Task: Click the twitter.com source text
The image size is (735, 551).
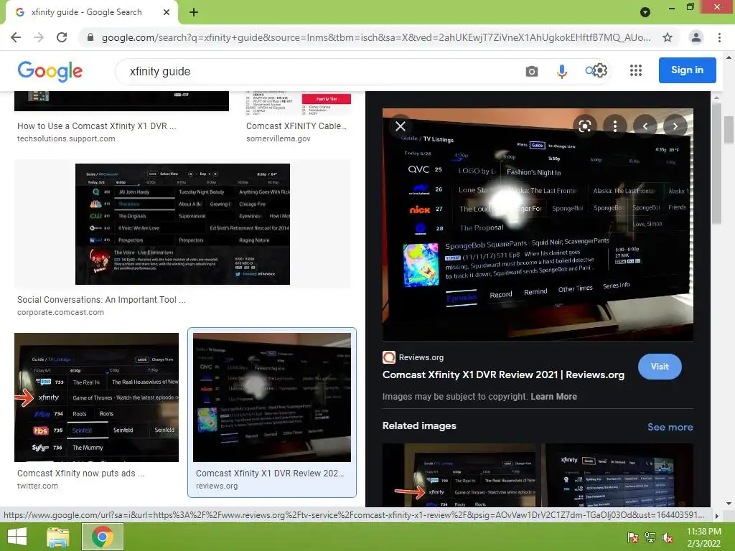Action: [x=37, y=486]
